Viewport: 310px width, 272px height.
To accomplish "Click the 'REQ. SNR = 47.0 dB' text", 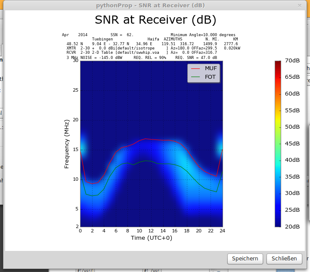I will coord(196,58).
